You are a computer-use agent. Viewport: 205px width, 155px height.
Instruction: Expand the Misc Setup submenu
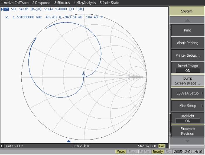(187, 106)
